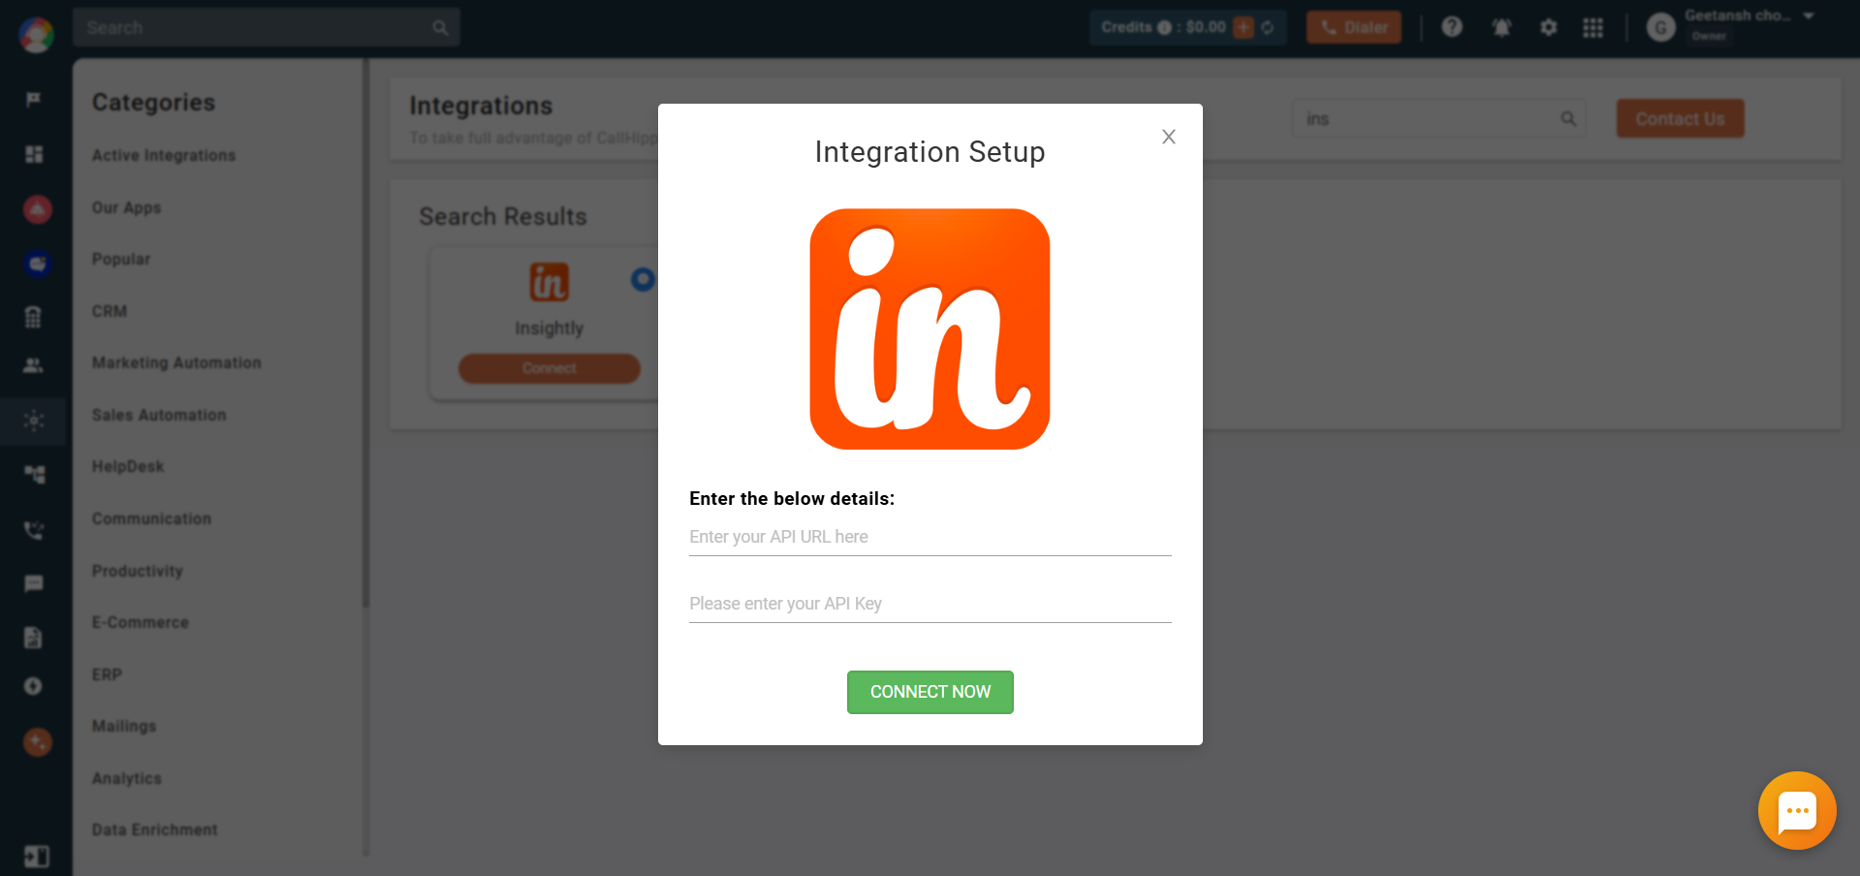
Task: Click the search magnifier in the top search bar
Action: [440, 27]
